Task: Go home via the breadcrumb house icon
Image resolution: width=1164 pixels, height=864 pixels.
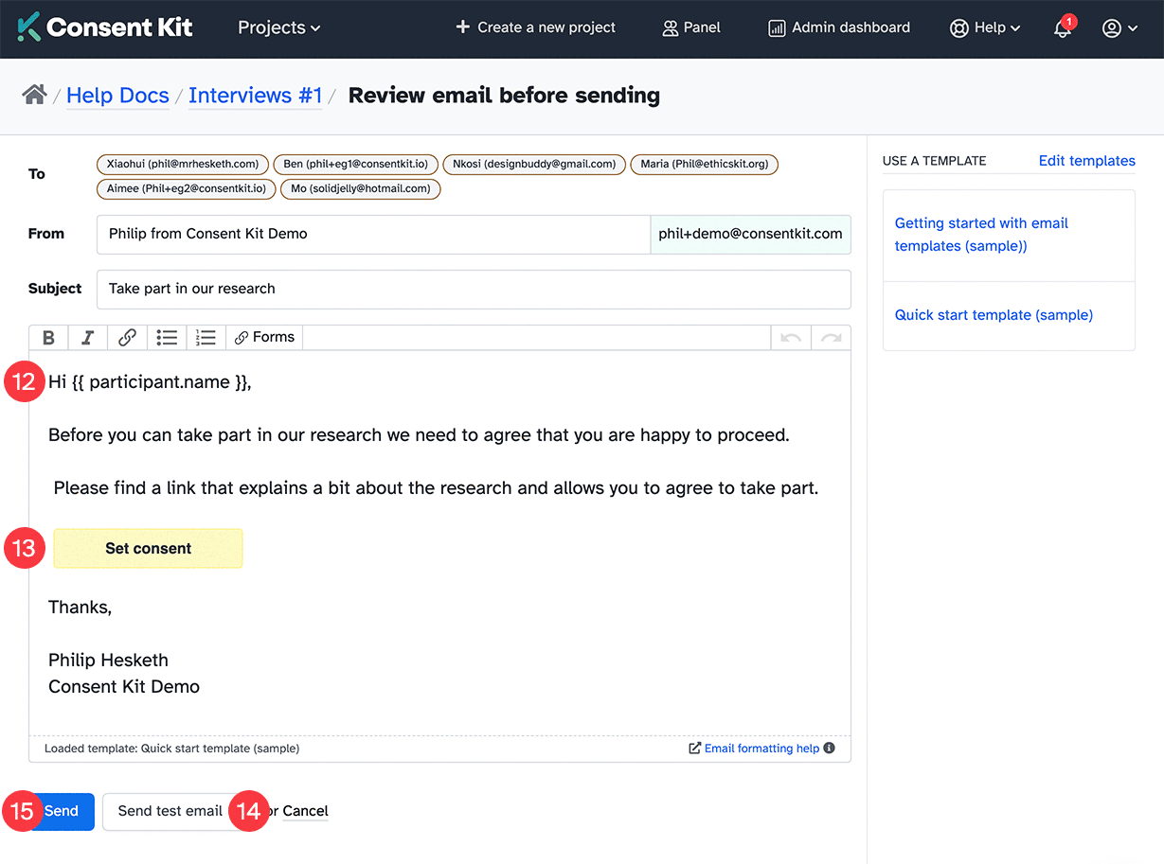Action: click(x=35, y=93)
